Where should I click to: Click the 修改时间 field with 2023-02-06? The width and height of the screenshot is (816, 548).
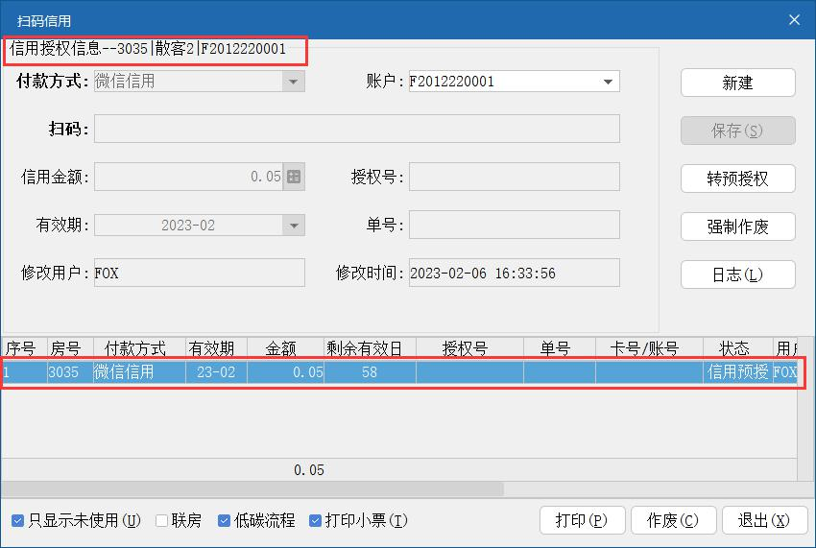(x=515, y=273)
